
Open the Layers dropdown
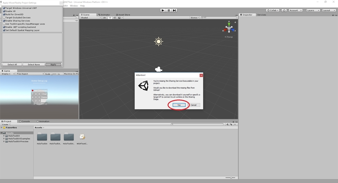(x=313, y=10)
